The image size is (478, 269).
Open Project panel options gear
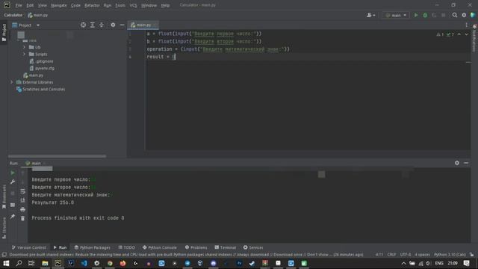pos(113,25)
